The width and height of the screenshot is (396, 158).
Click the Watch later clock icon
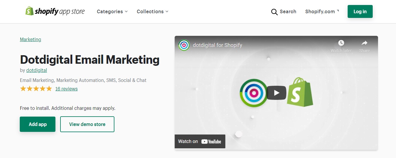341,43
